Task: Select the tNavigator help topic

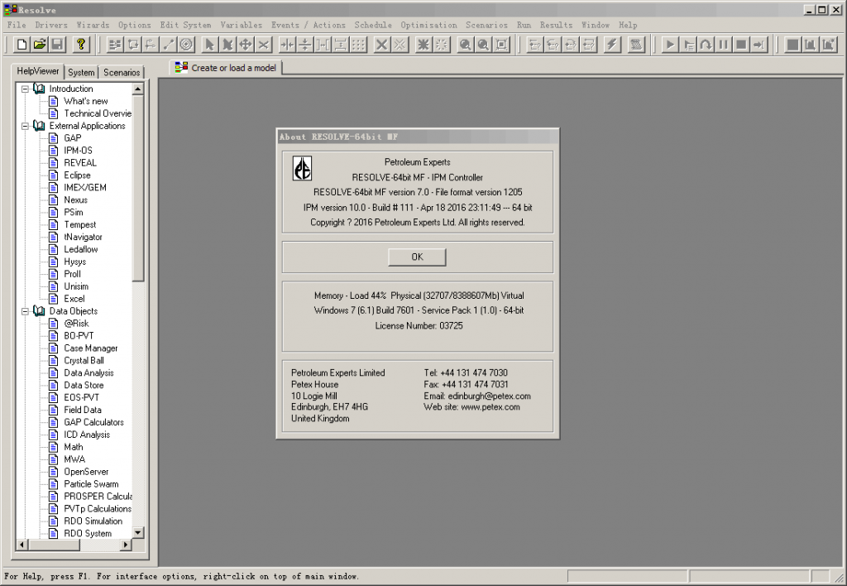Action: tap(84, 237)
